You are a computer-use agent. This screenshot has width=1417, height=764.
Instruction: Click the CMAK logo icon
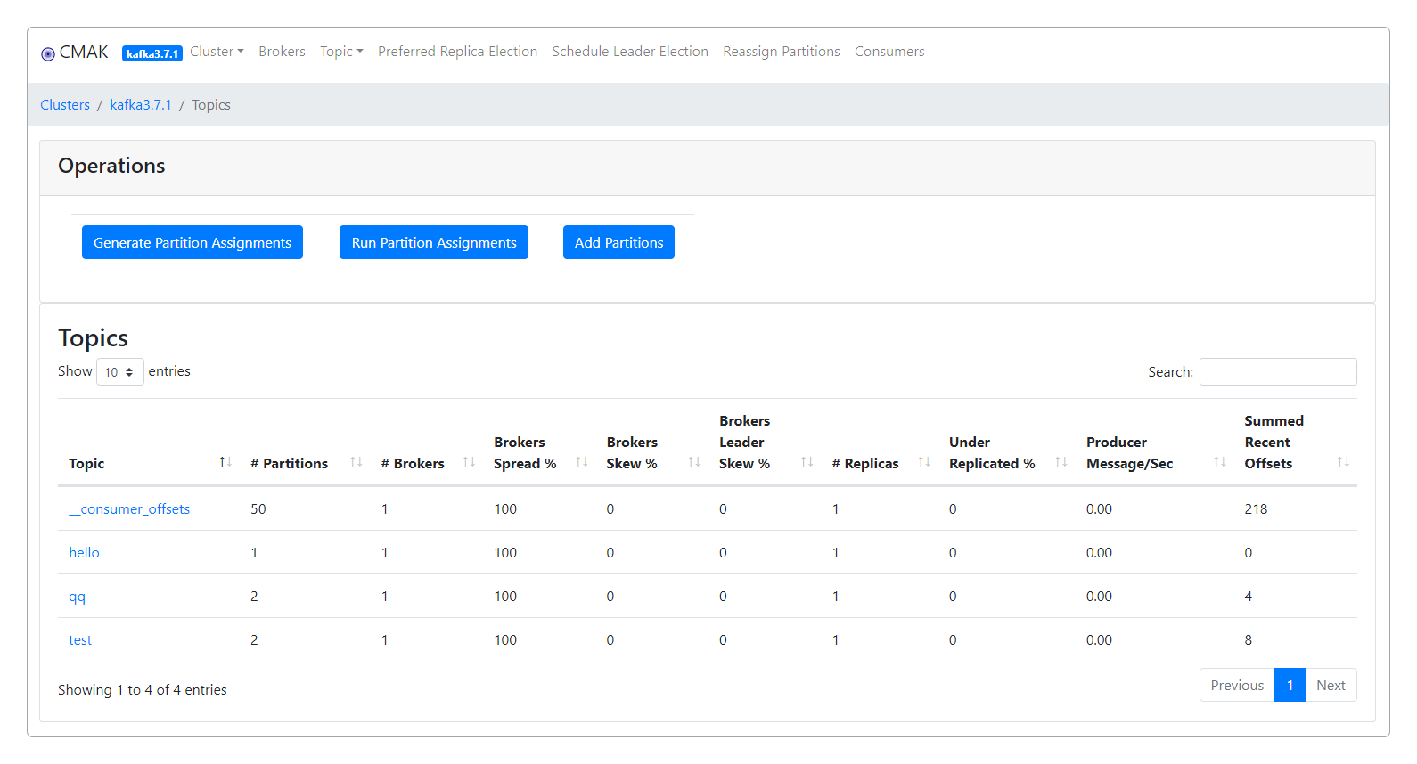click(48, 54)
